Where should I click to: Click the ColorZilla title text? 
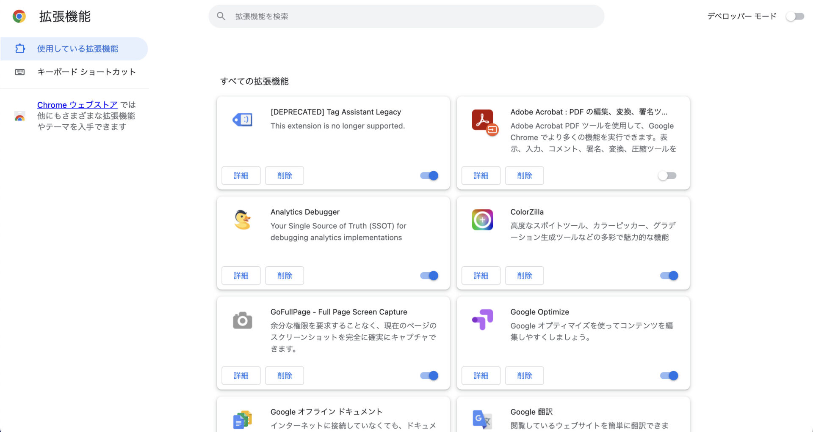pos(527,212)
